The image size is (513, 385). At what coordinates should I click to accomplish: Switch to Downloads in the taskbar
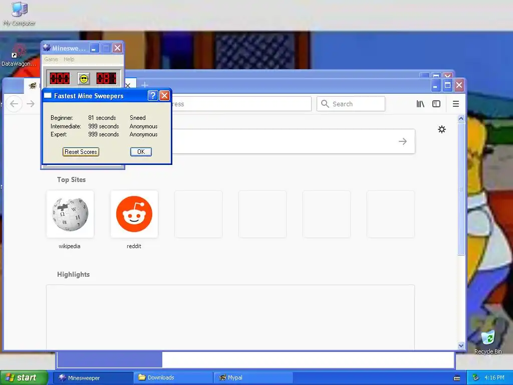[173, 378]
